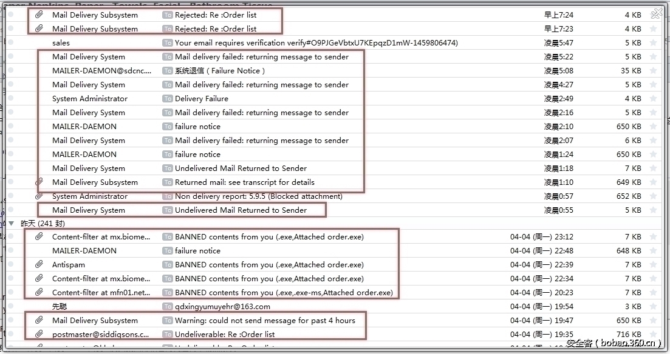Open 'Non delivery report: 5.9.5 (Blocked attachment)' email
670x354 pixels.
(258, 196)
